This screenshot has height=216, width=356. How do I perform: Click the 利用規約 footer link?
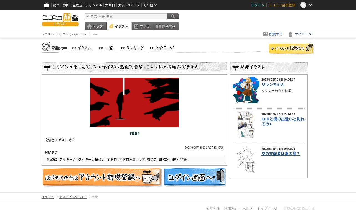coord(231,209)
